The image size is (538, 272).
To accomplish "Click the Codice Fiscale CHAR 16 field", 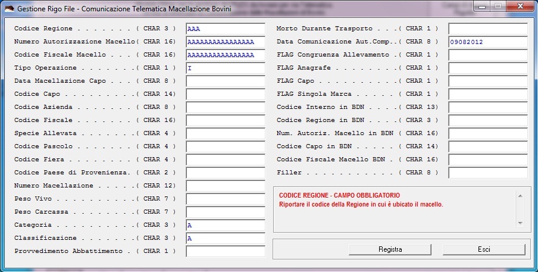I will pos(226,120).
